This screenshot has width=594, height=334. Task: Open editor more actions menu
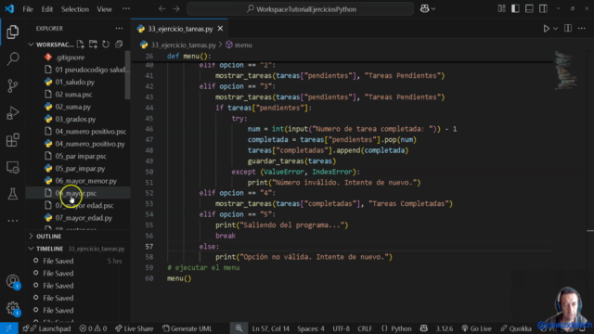pyautogui.click(x=582, y=29)
